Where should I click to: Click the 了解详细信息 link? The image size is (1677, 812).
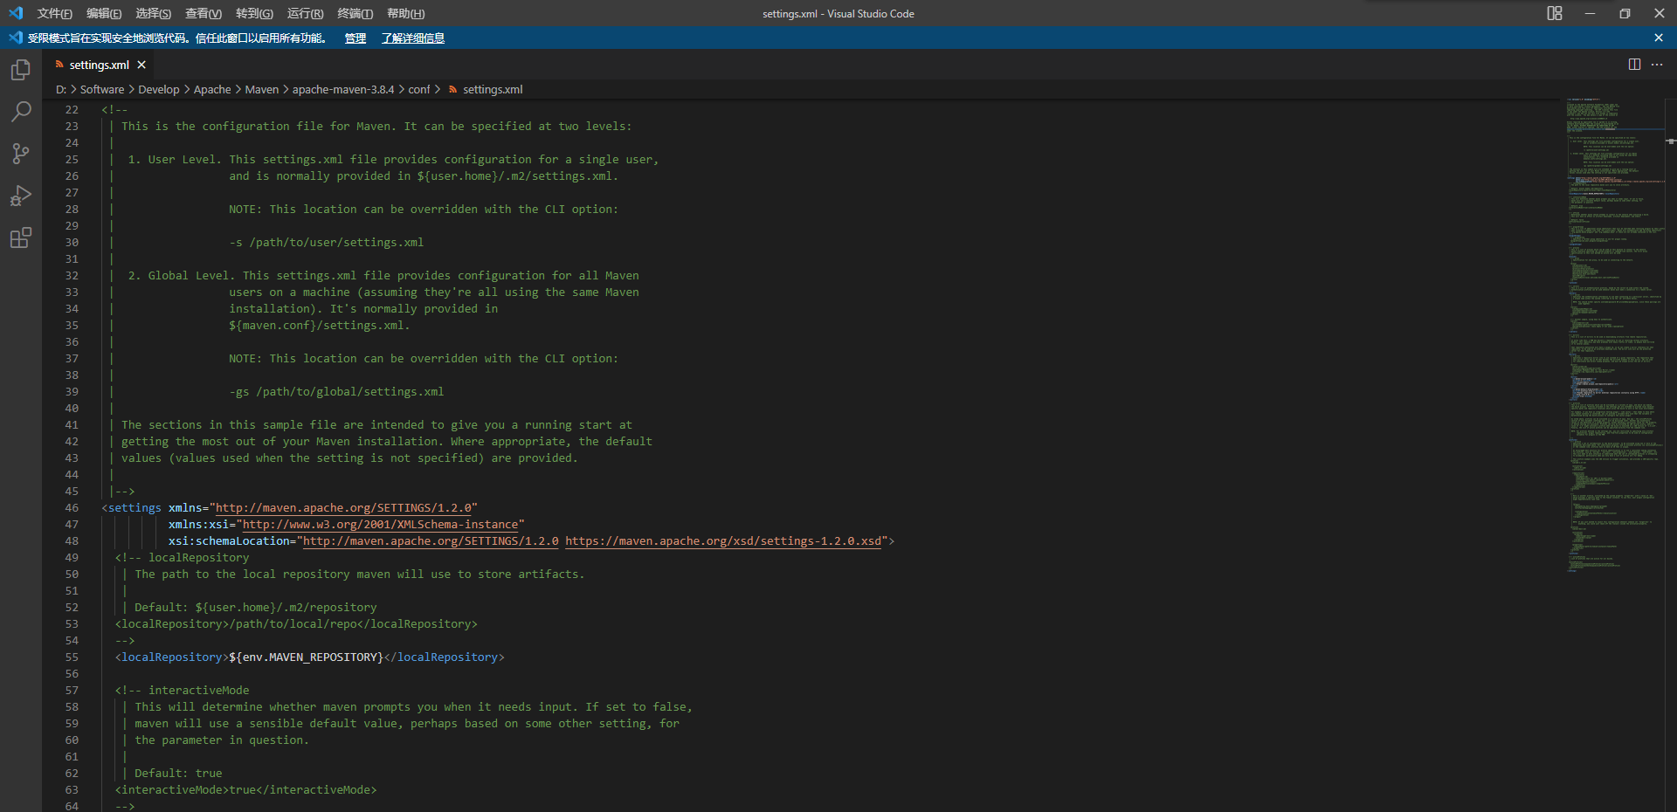click(413, 38)
